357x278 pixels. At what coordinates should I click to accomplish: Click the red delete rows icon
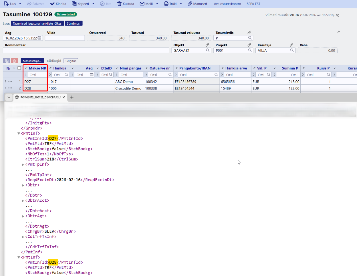click(14, 61)
